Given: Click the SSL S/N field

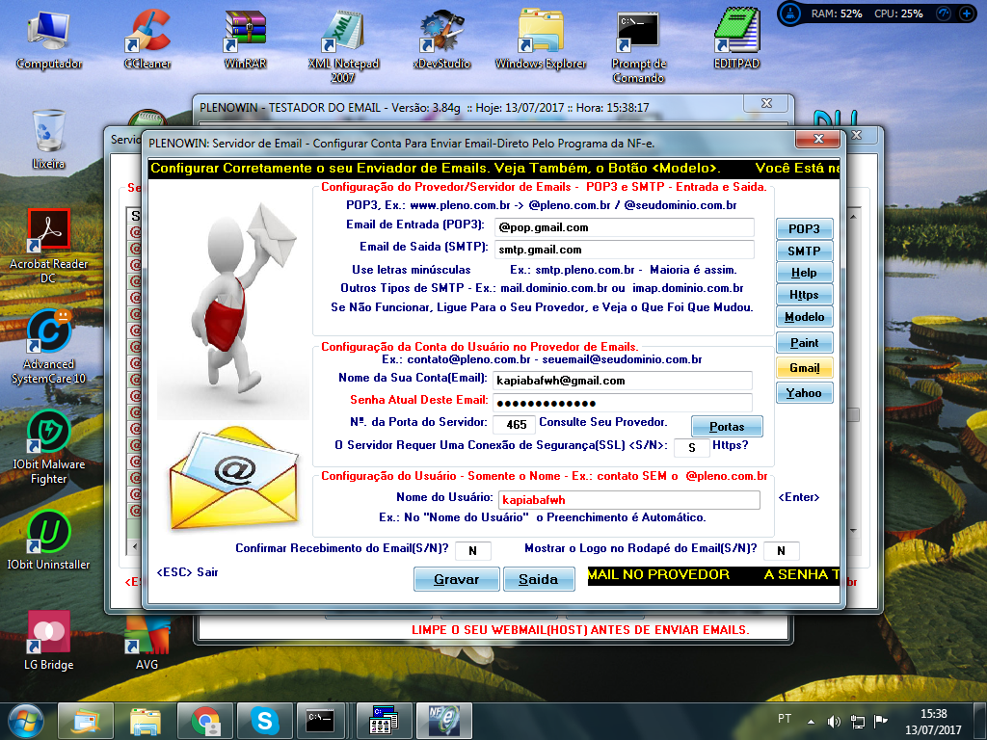Looking at the screenshot, I should [692, 447].
